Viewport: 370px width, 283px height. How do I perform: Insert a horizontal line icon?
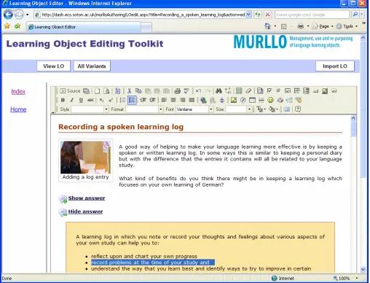click(261, 100)
